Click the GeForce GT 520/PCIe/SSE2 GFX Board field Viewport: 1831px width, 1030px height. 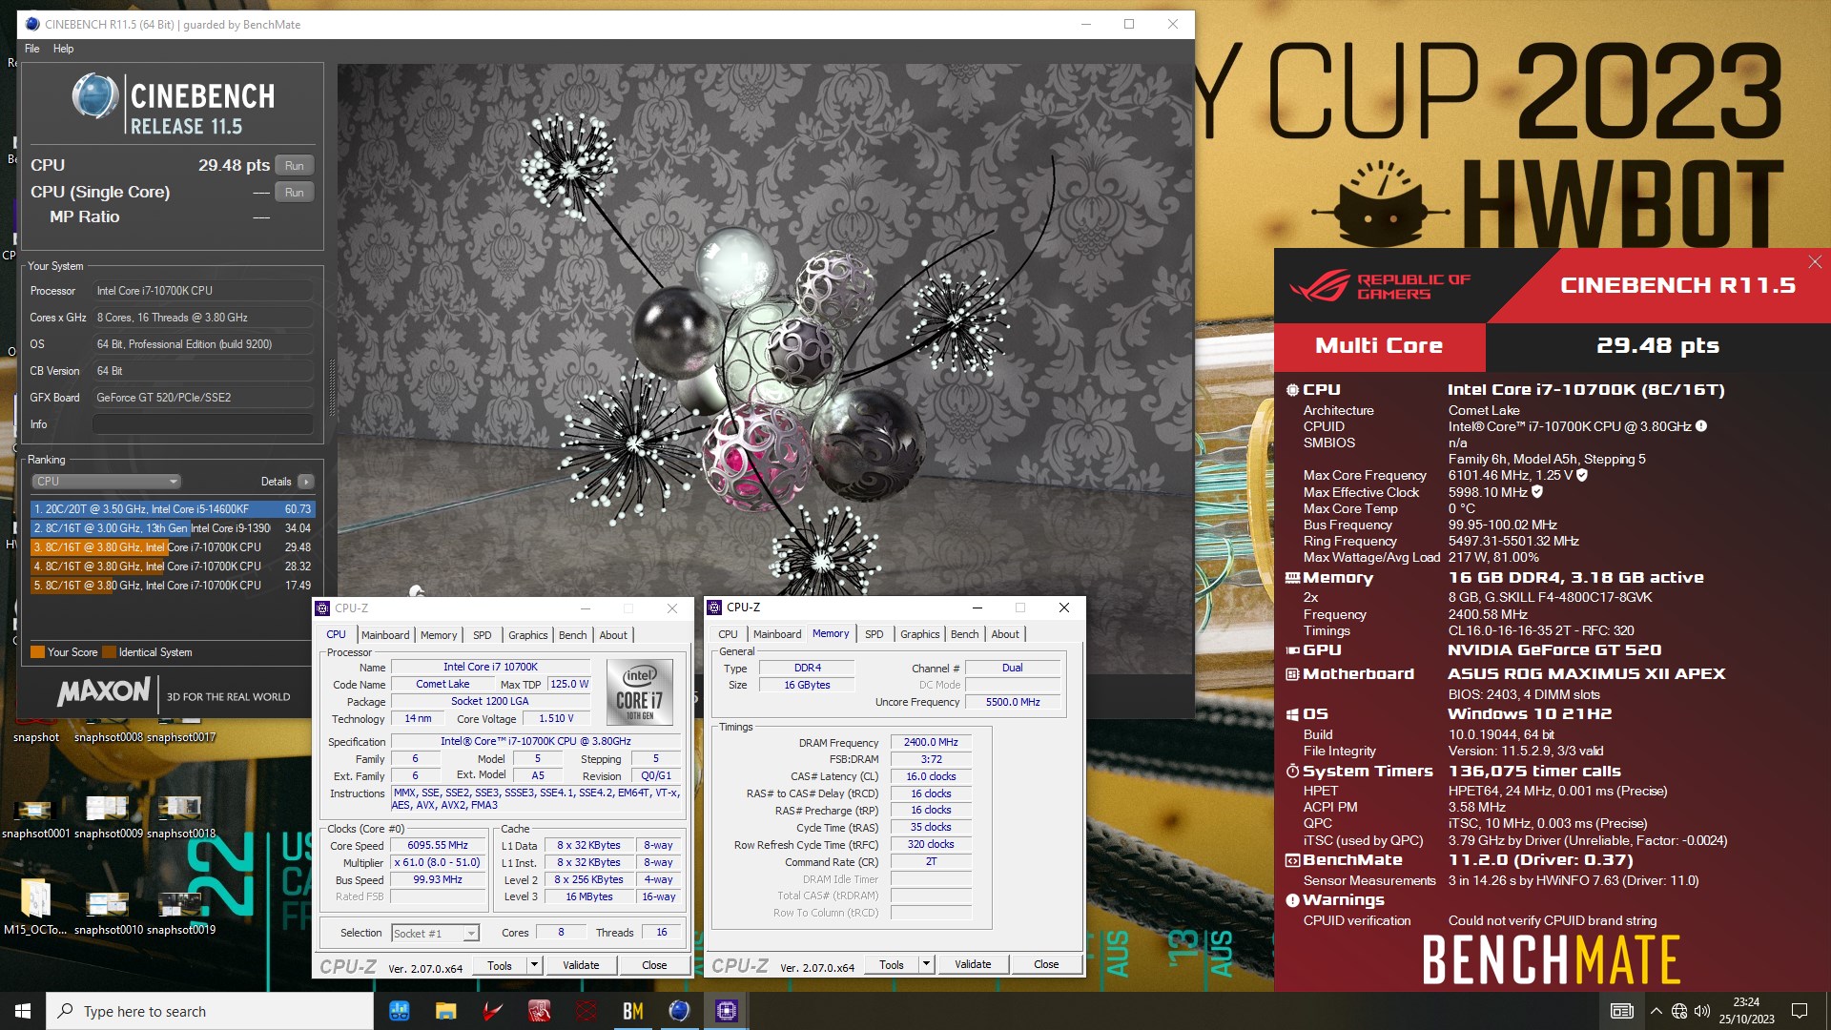pos(202,398)
